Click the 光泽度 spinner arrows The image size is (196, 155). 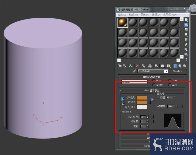(x=148, y=122)
